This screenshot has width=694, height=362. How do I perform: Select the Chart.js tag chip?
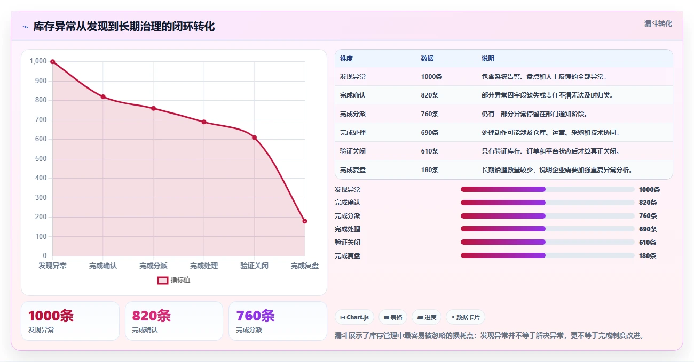pos(354,317)
